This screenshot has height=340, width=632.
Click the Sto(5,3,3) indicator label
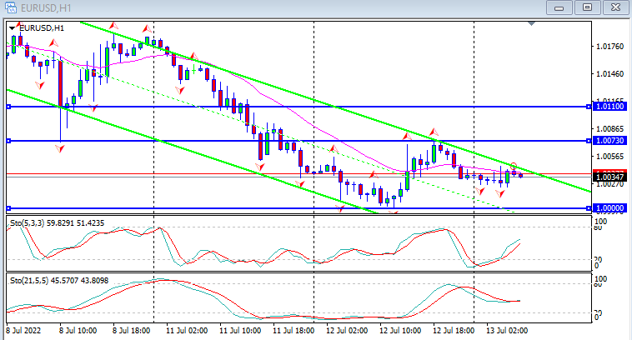pyautogui.click(x=58, y=224)
